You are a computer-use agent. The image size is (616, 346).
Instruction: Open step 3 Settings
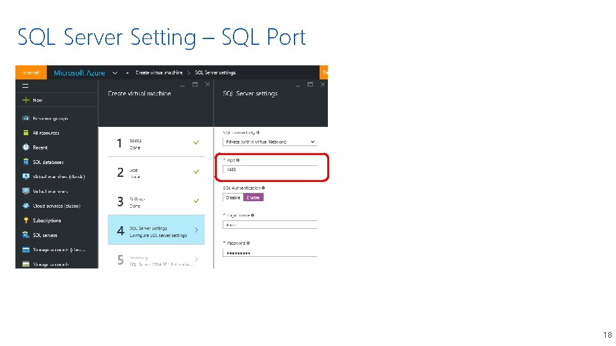[156, 201]
